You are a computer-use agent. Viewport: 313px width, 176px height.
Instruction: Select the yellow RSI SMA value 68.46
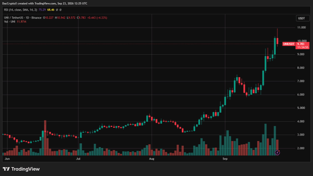pyautogui.click(x=51, y=10)
